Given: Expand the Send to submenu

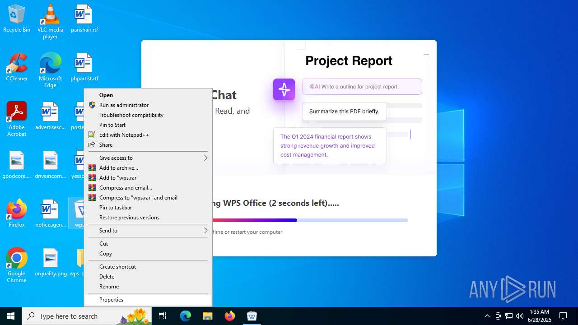Looking at the screenshot, I should [x=148, y=230].
